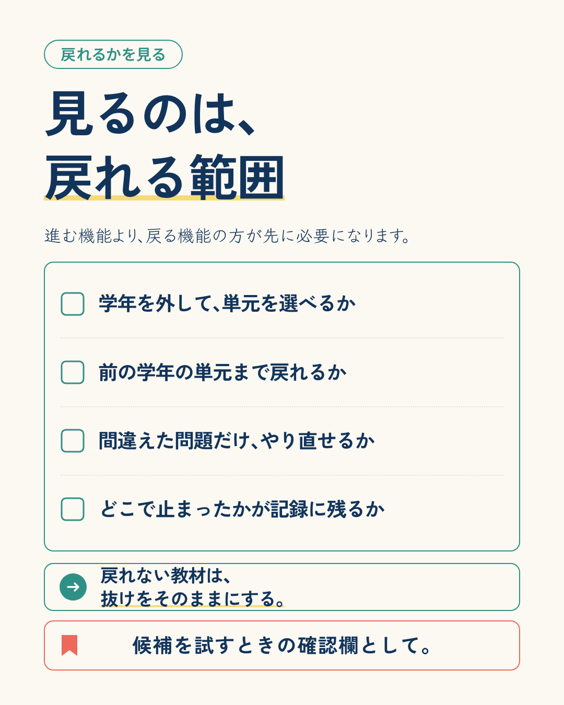Click the green circular arrow icon

pyautogui.click(x=73, y=587)
